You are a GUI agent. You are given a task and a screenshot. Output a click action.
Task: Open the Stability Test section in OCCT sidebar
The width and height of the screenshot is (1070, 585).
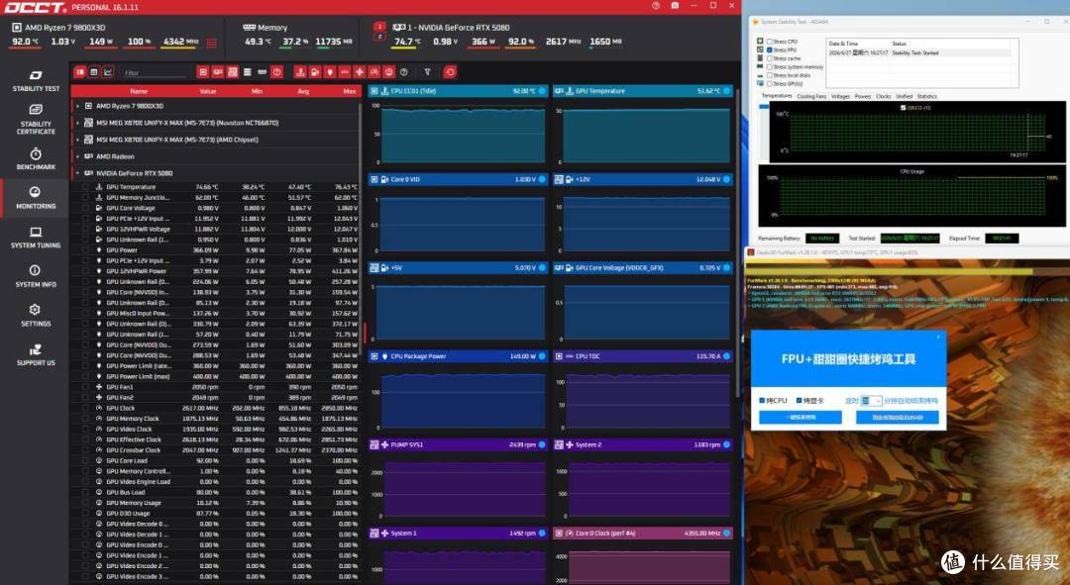point(36,80)
